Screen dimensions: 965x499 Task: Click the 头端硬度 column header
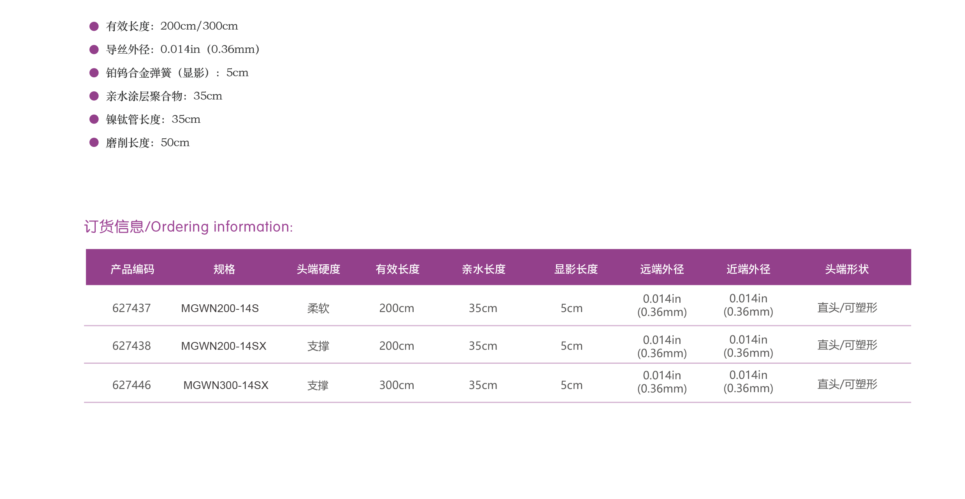318,269
